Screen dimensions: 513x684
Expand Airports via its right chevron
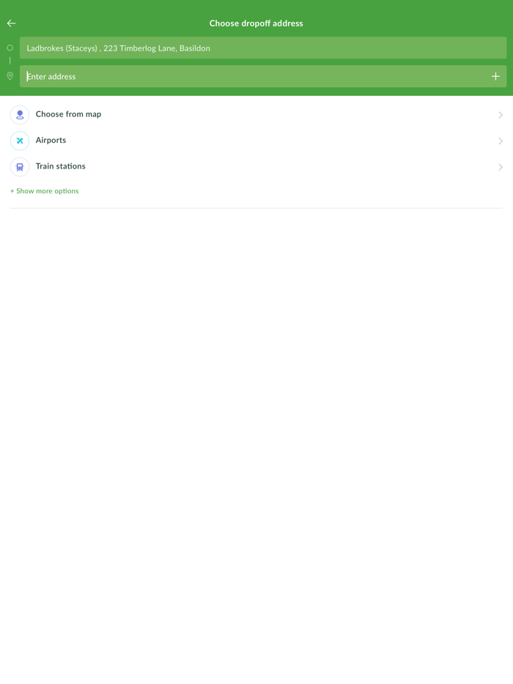point(501,141)
